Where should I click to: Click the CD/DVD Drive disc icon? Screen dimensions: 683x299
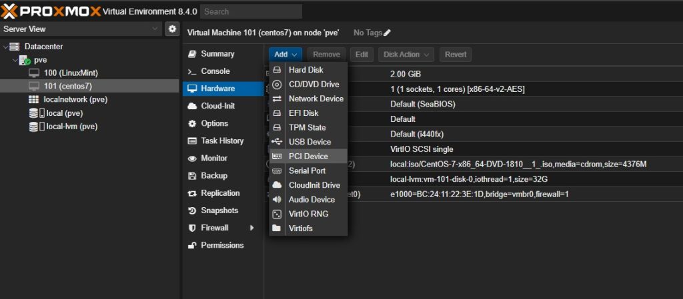277,85
